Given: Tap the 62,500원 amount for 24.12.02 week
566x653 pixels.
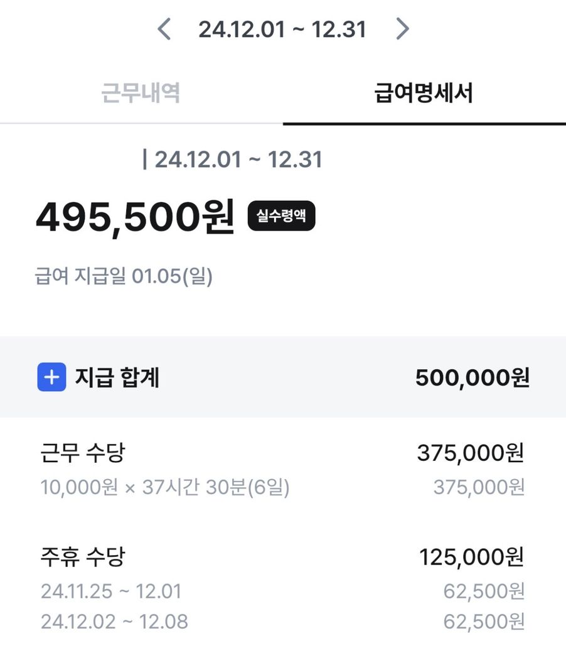Looking at the screenshot, I should click(483, 622).
